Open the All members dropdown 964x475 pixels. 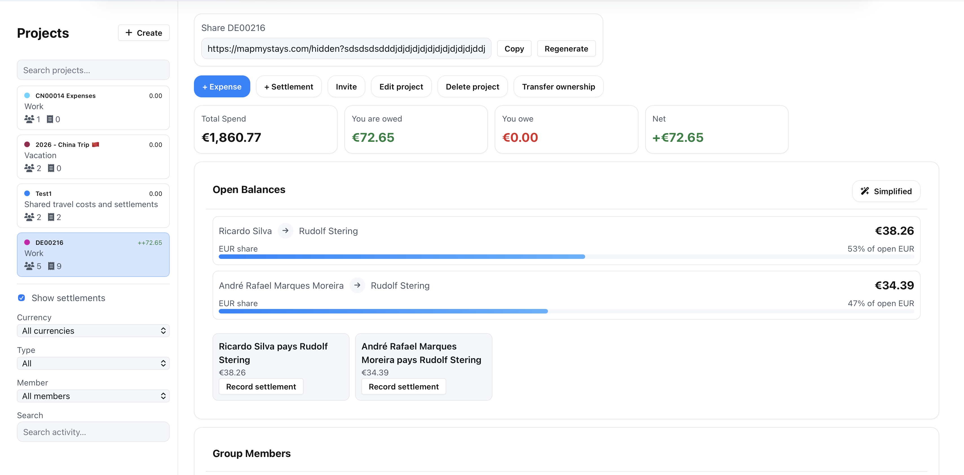[x=93, y=396]
